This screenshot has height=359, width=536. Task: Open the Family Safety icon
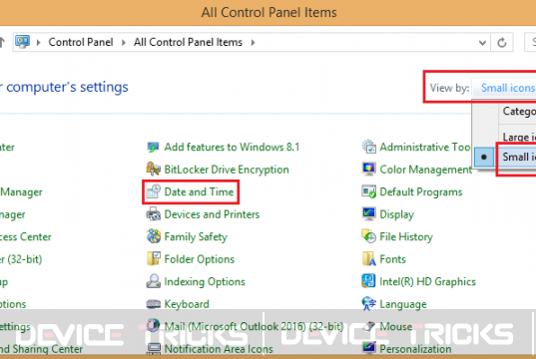coord(153,236)
